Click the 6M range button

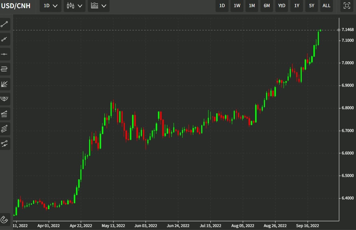point(267,6)
